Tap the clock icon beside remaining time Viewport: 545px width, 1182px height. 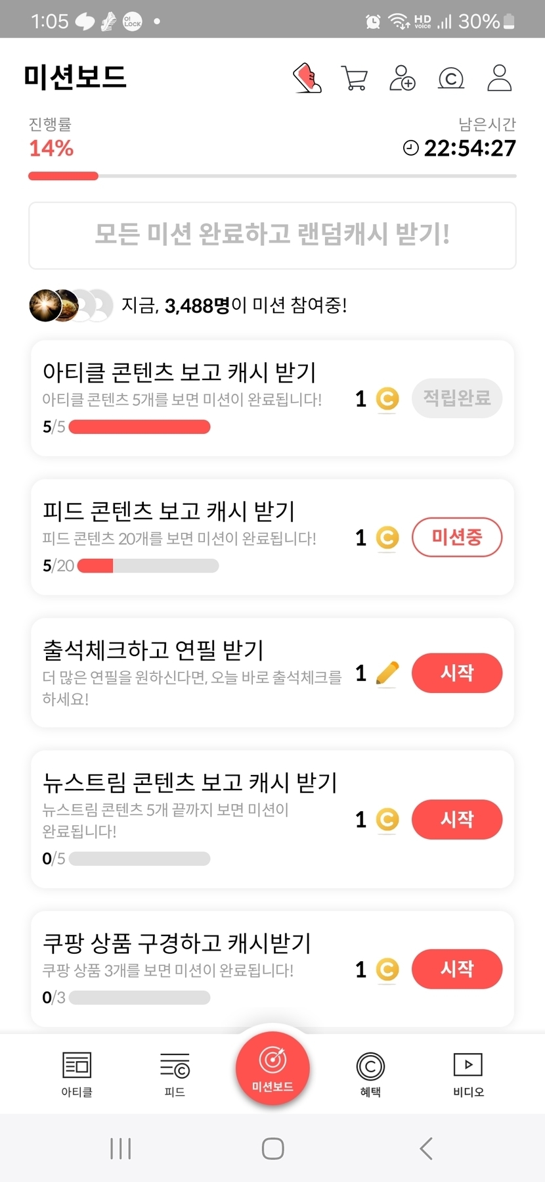(x=411, y=148)
